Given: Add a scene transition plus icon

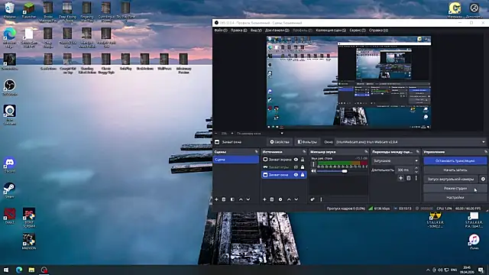Looking at the screenshot, I should coord(400,178).
